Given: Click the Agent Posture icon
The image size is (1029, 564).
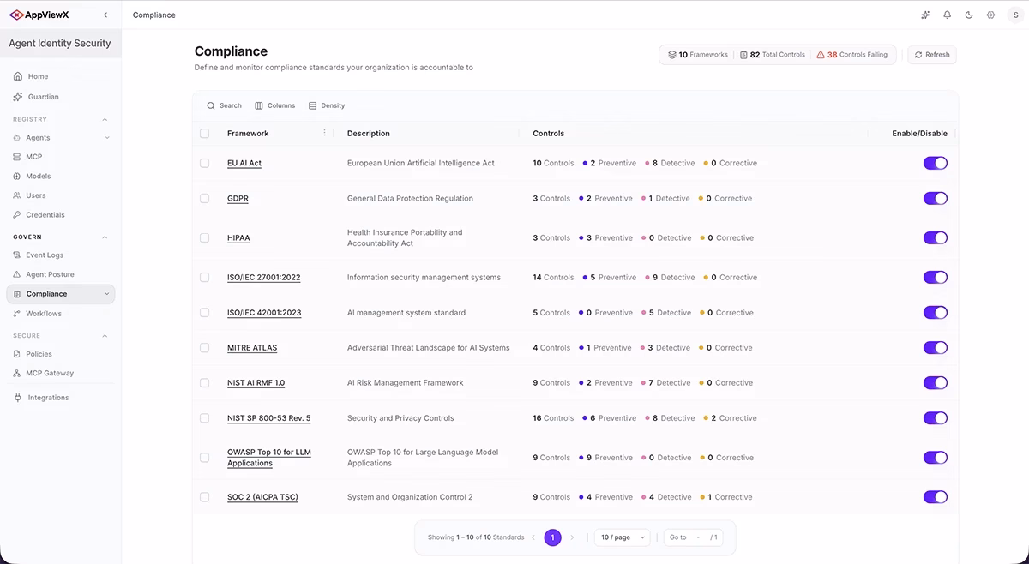Looking at the screenshot, I should (17, 274).
